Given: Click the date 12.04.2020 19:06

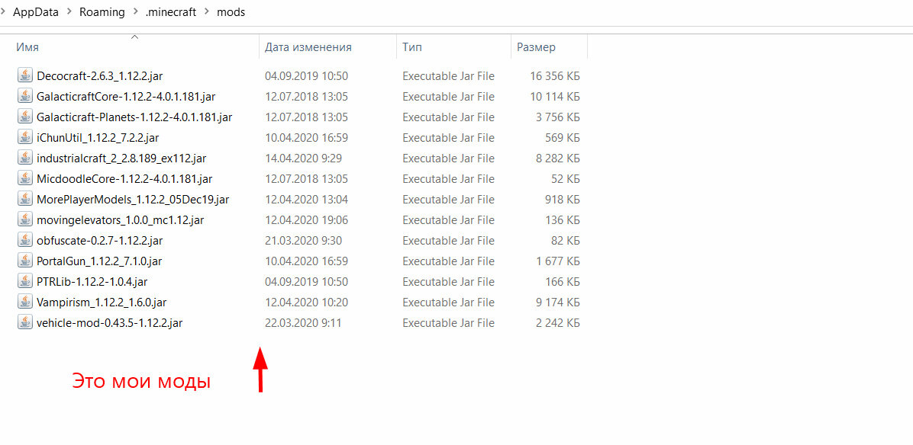Looking at the screenshot, I should coord(306,219).
